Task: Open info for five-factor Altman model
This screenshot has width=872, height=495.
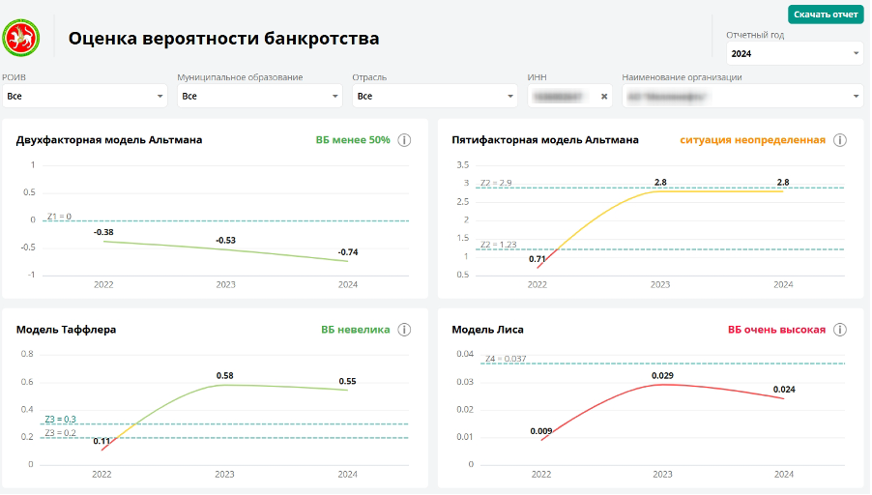Action: pyautogui.click(x=841, y=140)
